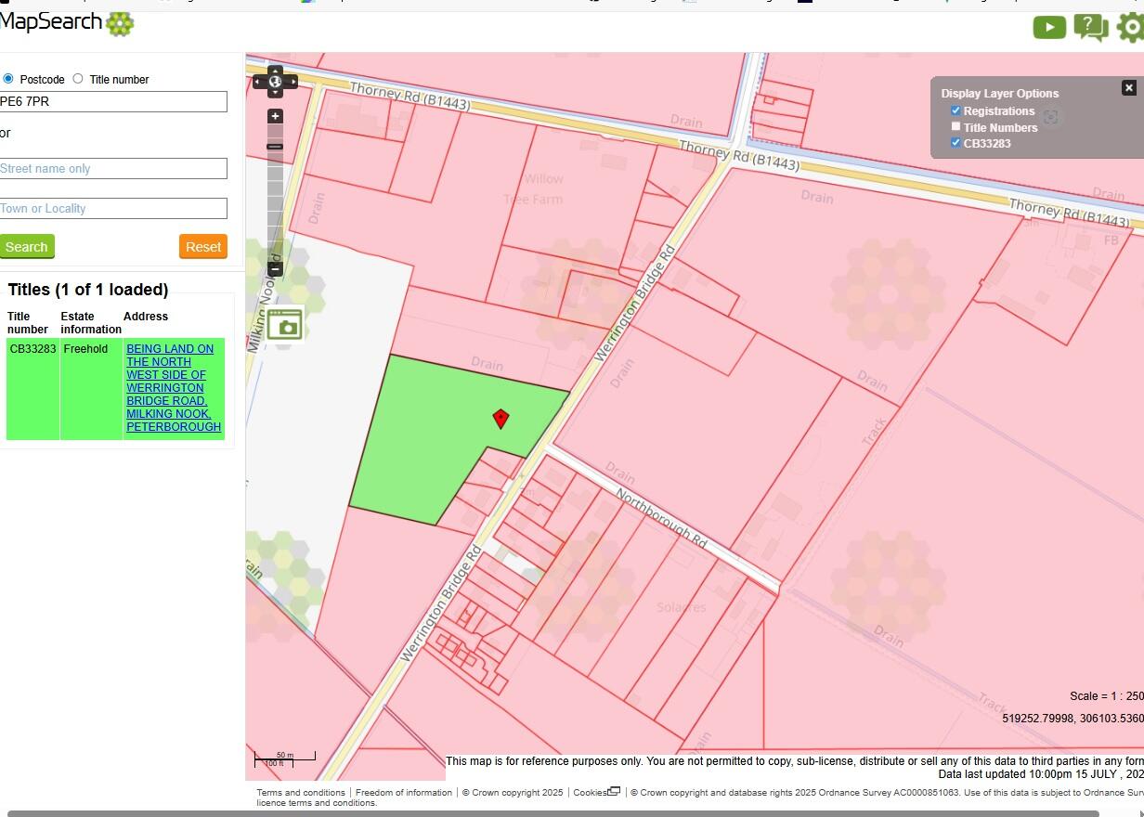This screenshot has width=1144, height=817.
Task: Select the Title number radio button
Action: [78, 79]
